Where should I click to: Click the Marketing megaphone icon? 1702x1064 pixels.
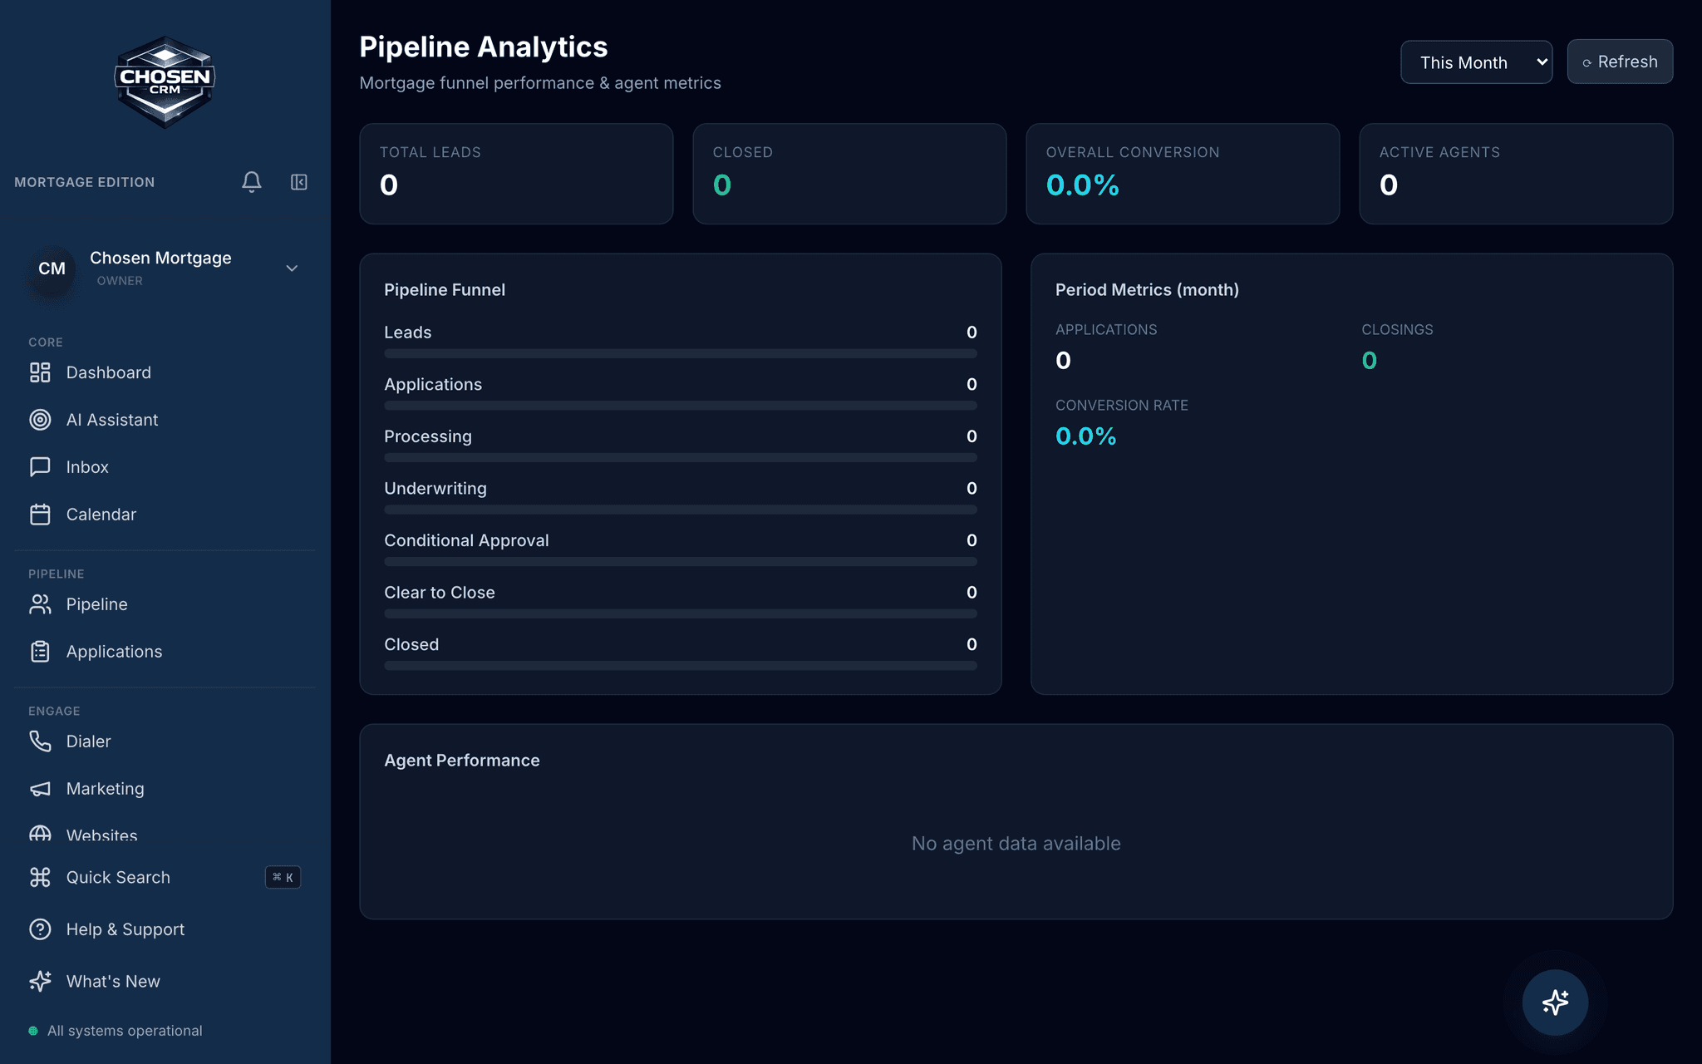point(40,789)
